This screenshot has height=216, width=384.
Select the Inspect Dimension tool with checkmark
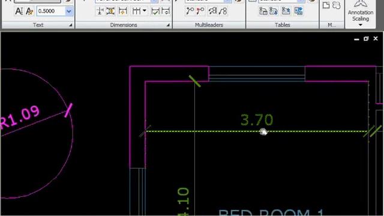(155, 11)
